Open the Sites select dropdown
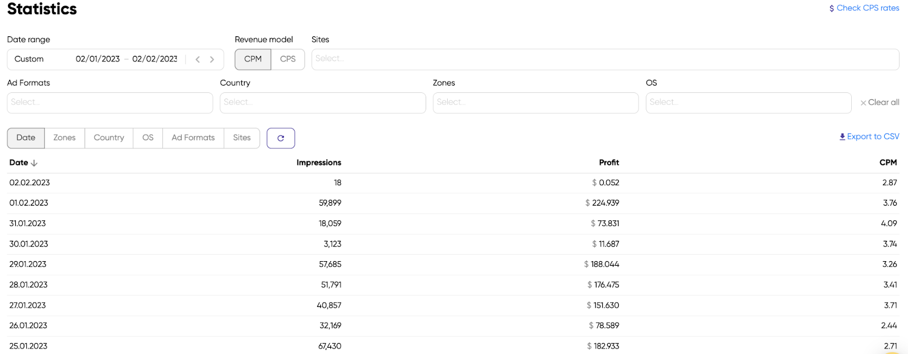The image size is (908, 354). (604, 59)
